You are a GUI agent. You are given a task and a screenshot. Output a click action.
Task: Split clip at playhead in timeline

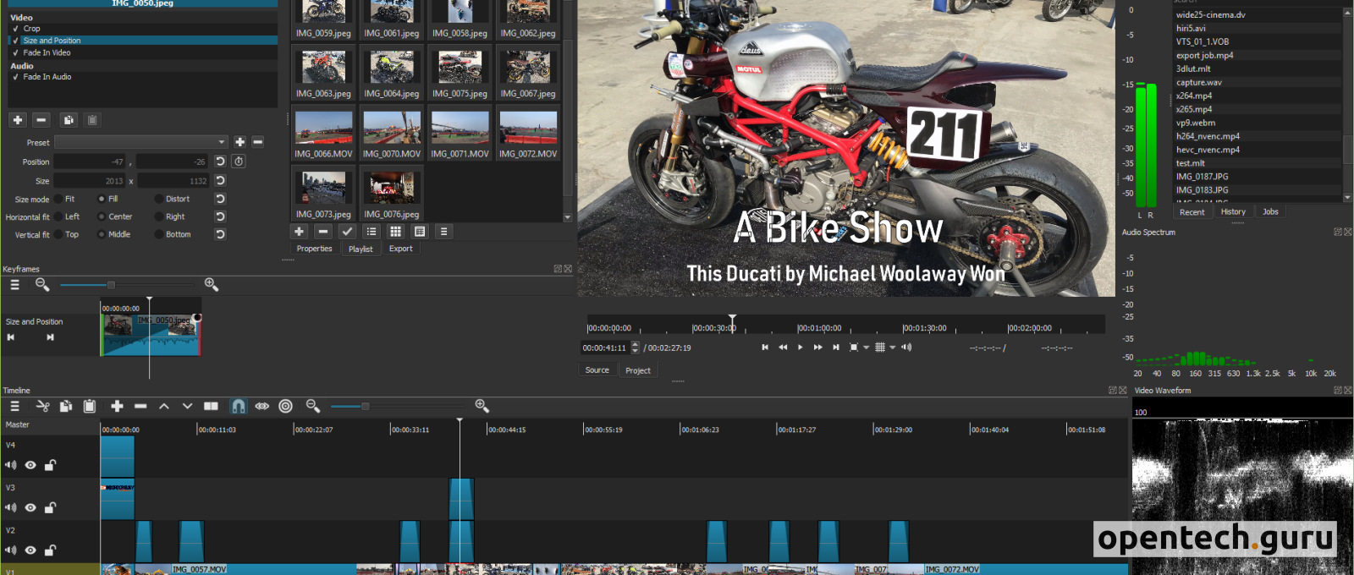tap(212, 407)
